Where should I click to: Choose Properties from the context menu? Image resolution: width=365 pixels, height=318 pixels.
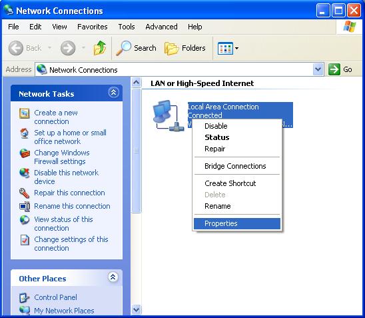pyautogui.click(x=237, y=223)
